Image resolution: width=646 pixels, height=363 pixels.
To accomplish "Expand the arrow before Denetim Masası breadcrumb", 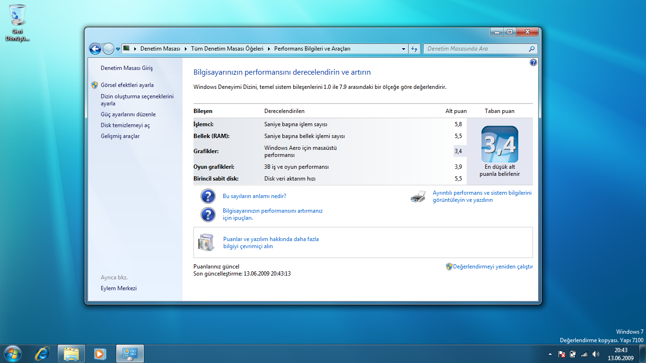I will pos(135,49).
